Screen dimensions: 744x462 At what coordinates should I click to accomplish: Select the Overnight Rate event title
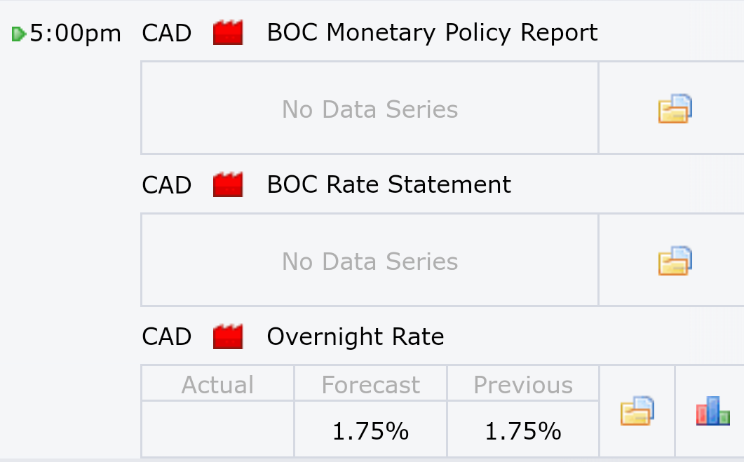tap(356, 337)
